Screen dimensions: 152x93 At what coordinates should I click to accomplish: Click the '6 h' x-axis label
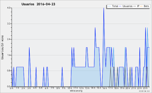point(46,88)
